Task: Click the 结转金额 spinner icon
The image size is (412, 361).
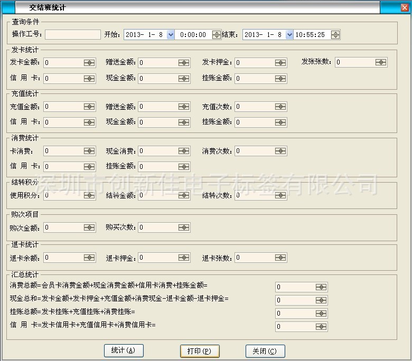Action: tap(184, 196)
